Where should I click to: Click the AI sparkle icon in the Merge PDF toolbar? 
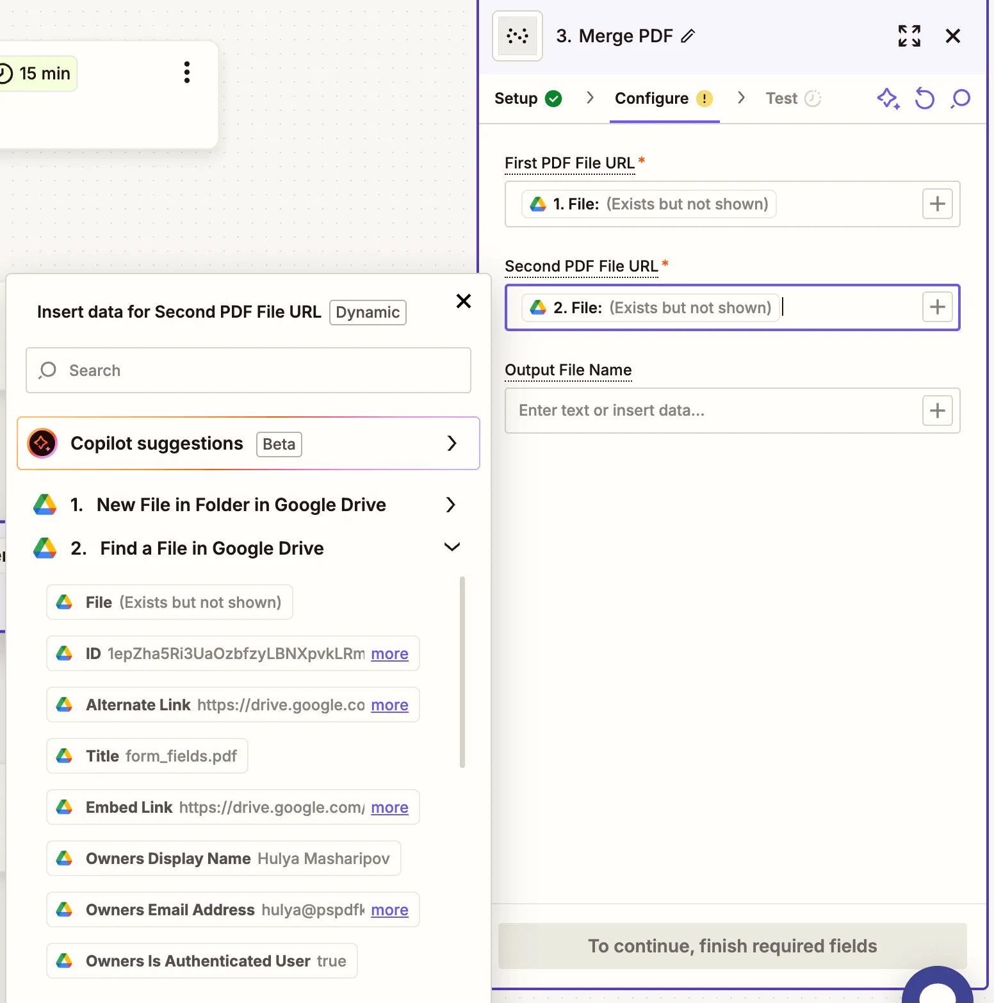[888, 99]
